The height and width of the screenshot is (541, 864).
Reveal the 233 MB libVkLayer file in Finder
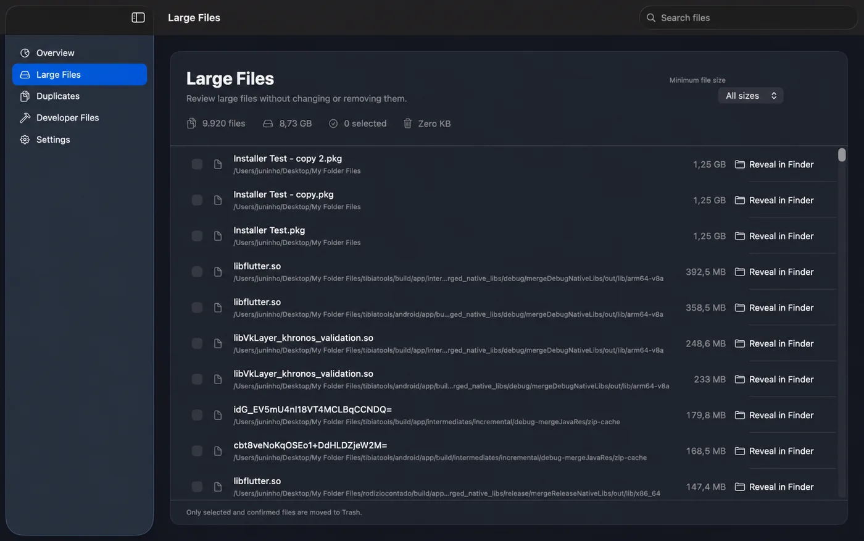tap(775, 379)
